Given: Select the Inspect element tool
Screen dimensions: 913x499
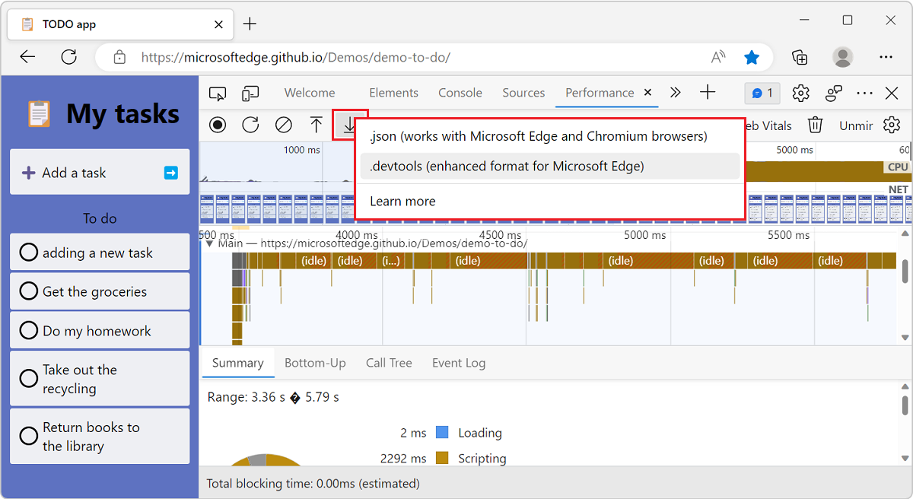Looking at the screenshot, I should (218, 94).
